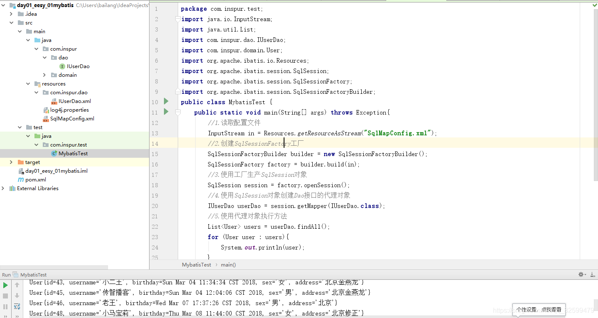The width and height of the screenshot is (598, 318).
Task: Expand External Libraries
Action: pyautogui.click(x=3, y=188)
